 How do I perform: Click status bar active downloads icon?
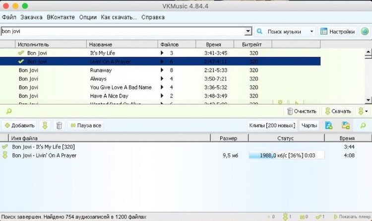click(285, 217)
